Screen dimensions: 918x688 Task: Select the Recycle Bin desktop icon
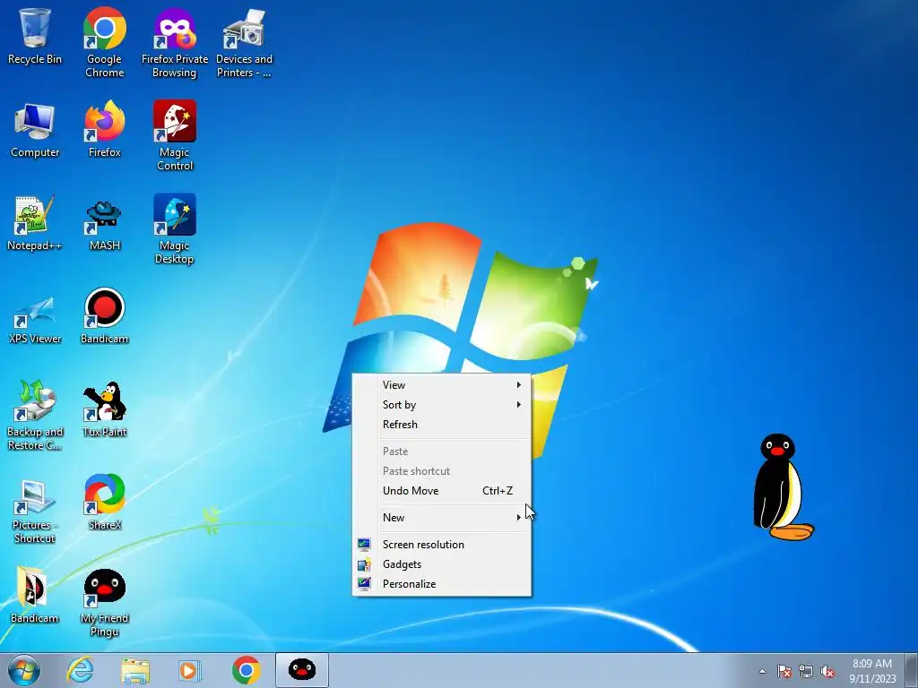35,36
